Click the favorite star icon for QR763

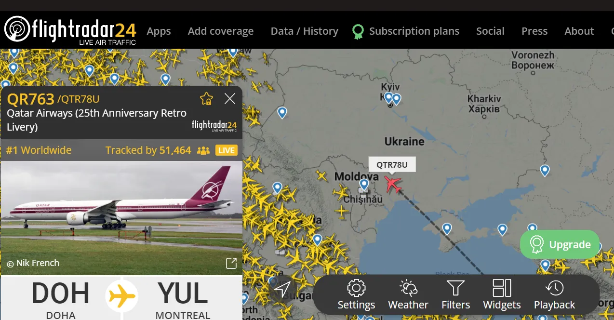(x=206, y=99)
